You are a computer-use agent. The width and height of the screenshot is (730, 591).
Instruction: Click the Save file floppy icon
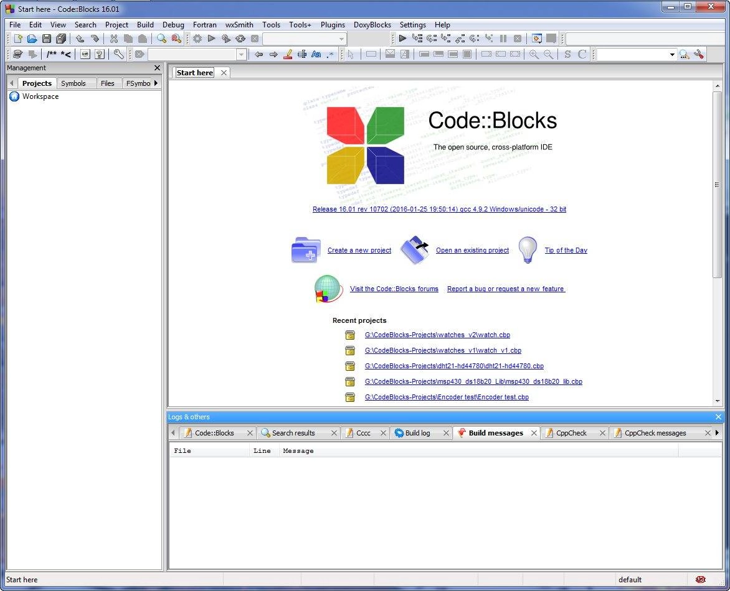click(47, 39)
